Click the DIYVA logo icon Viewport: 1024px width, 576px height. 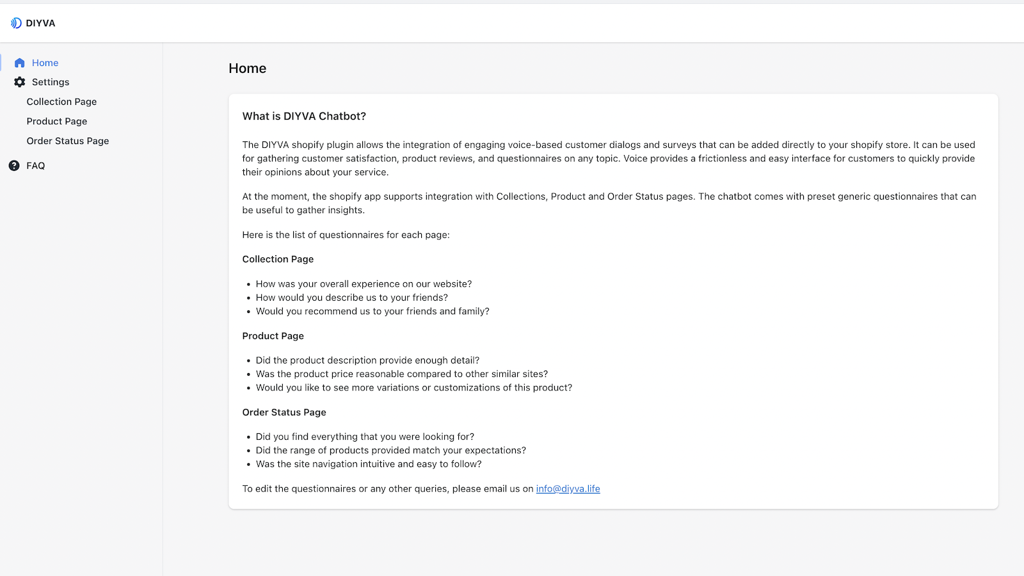(x=16, y=23)
